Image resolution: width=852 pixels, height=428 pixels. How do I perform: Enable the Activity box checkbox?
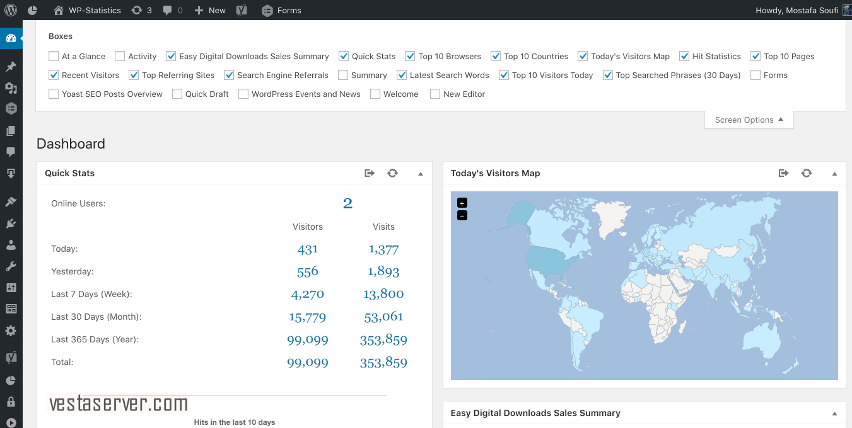[x=120, y=56]
